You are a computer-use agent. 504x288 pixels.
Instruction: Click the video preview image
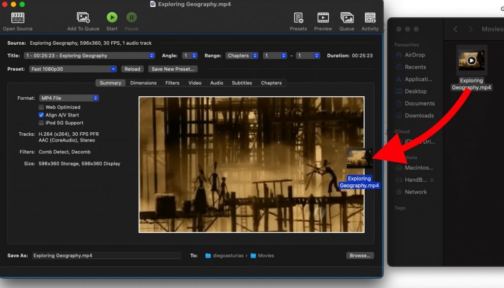pyautogui.click(x=252, y=164)
